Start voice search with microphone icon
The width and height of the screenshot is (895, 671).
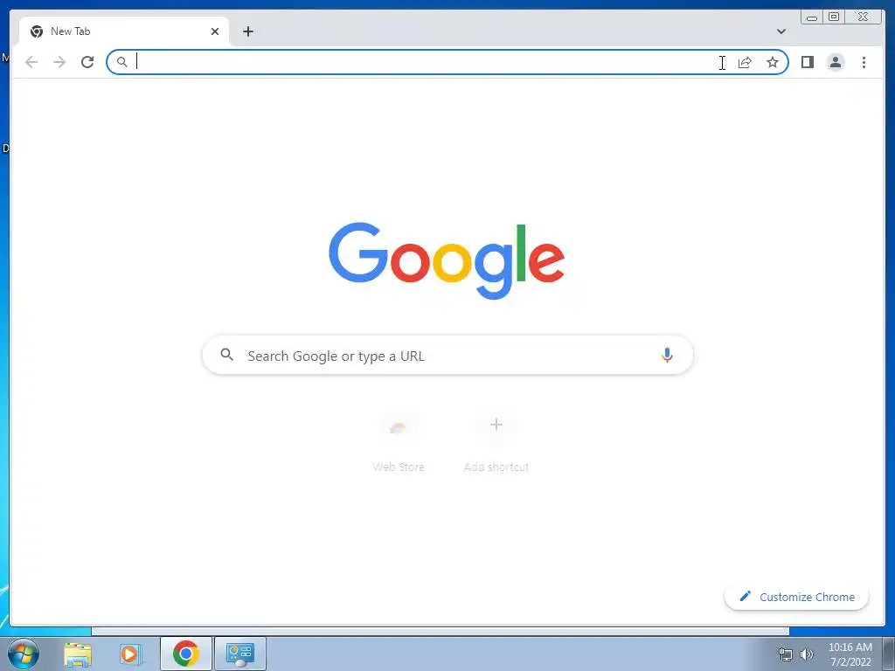click(x=667, y=355)
